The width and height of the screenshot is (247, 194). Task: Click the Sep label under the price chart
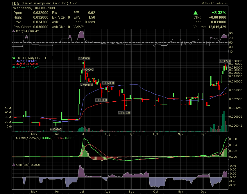tap(131, 134)
